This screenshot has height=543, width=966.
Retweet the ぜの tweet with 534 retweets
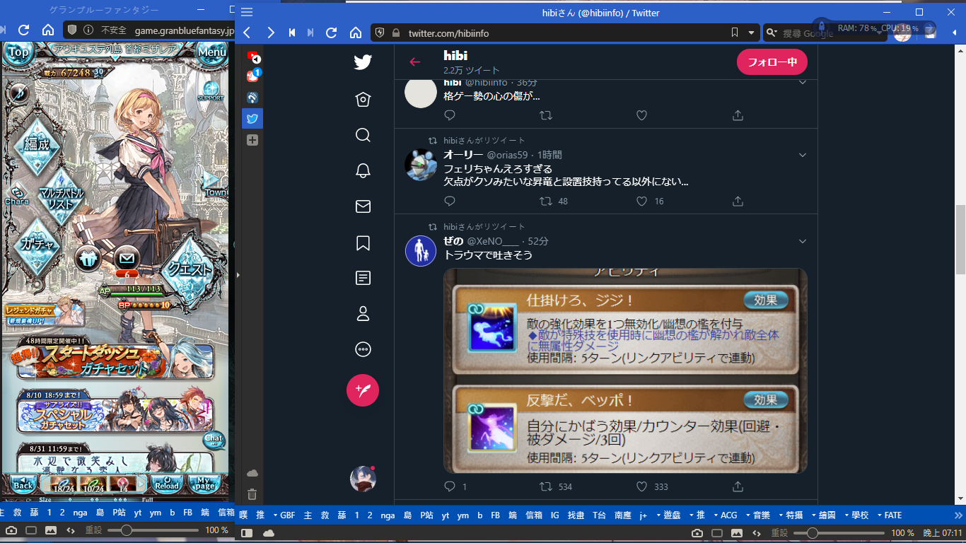click(546, 486)
